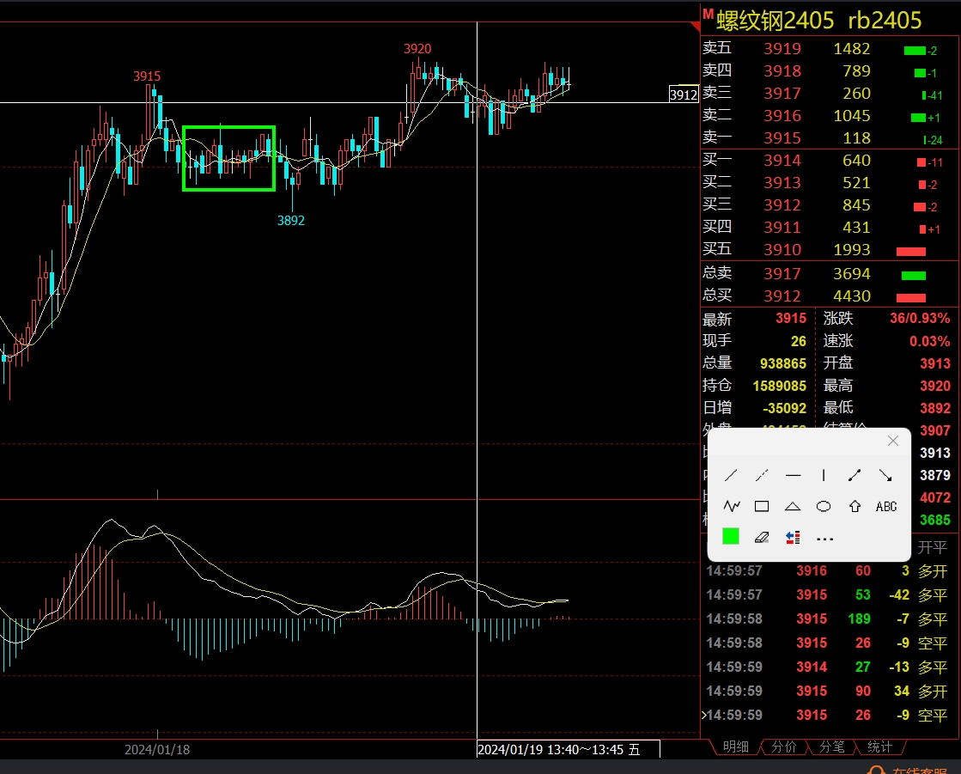Select the ABC text annotation tool
The image size is (961, 774).
click(886, 506)
